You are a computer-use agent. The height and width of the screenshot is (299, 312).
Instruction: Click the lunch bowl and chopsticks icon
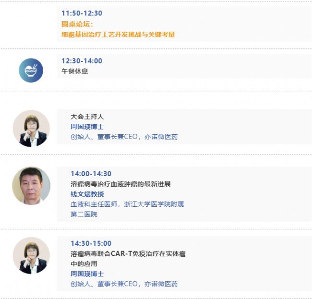[31, 70]
